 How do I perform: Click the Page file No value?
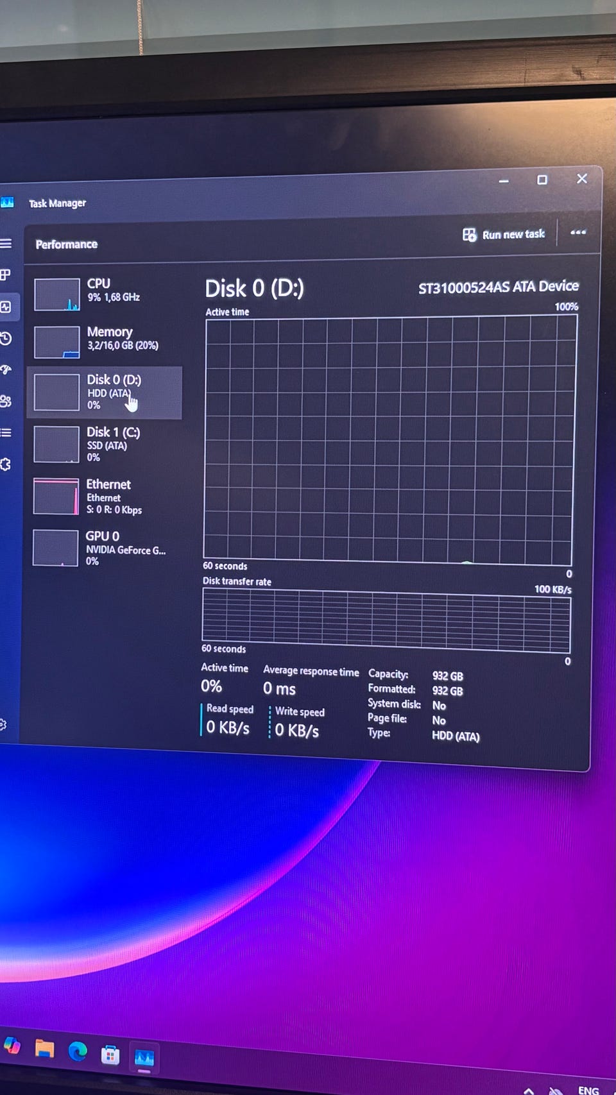[439, 720]
